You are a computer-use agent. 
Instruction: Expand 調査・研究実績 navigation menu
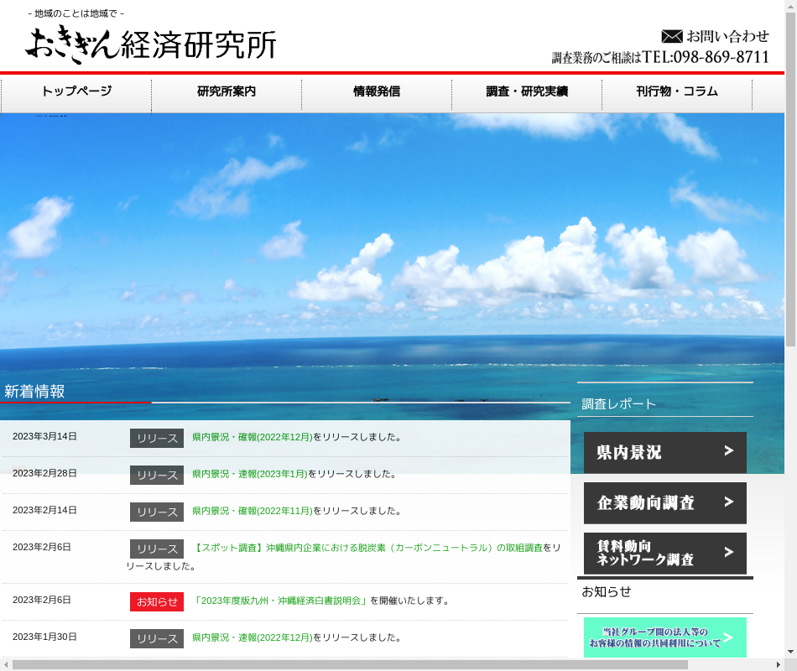coord(527,91)
